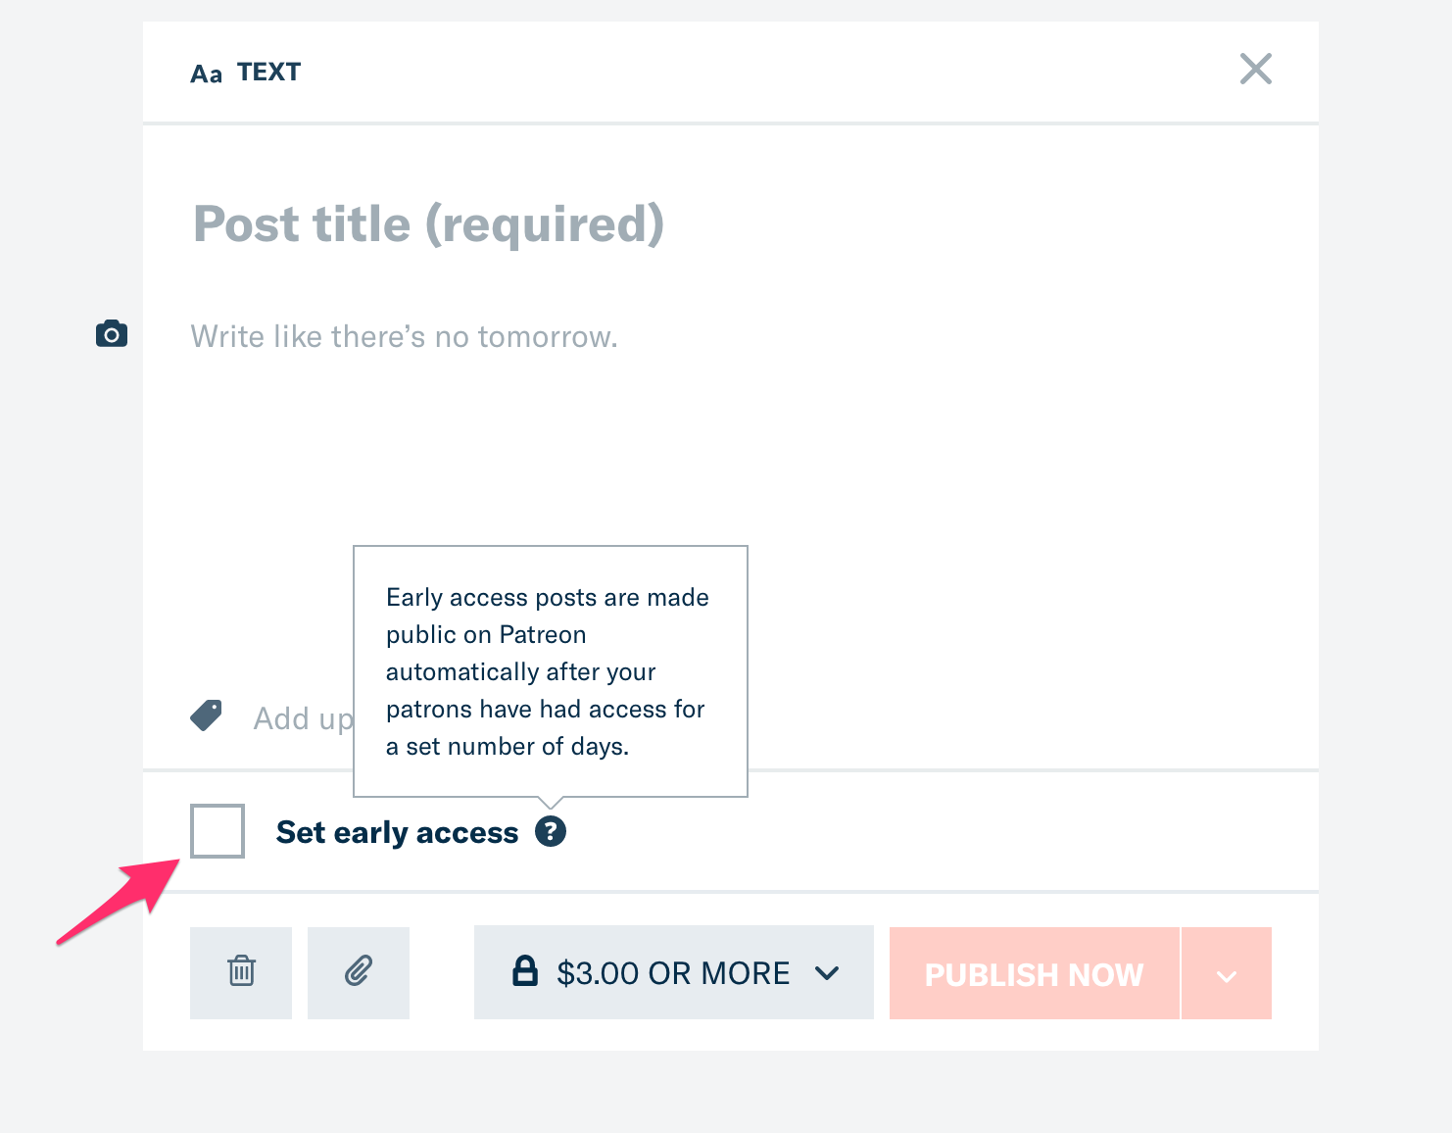Click the Aa text type icon
Screen dimensions: 1452x1133
pos(206,74)
